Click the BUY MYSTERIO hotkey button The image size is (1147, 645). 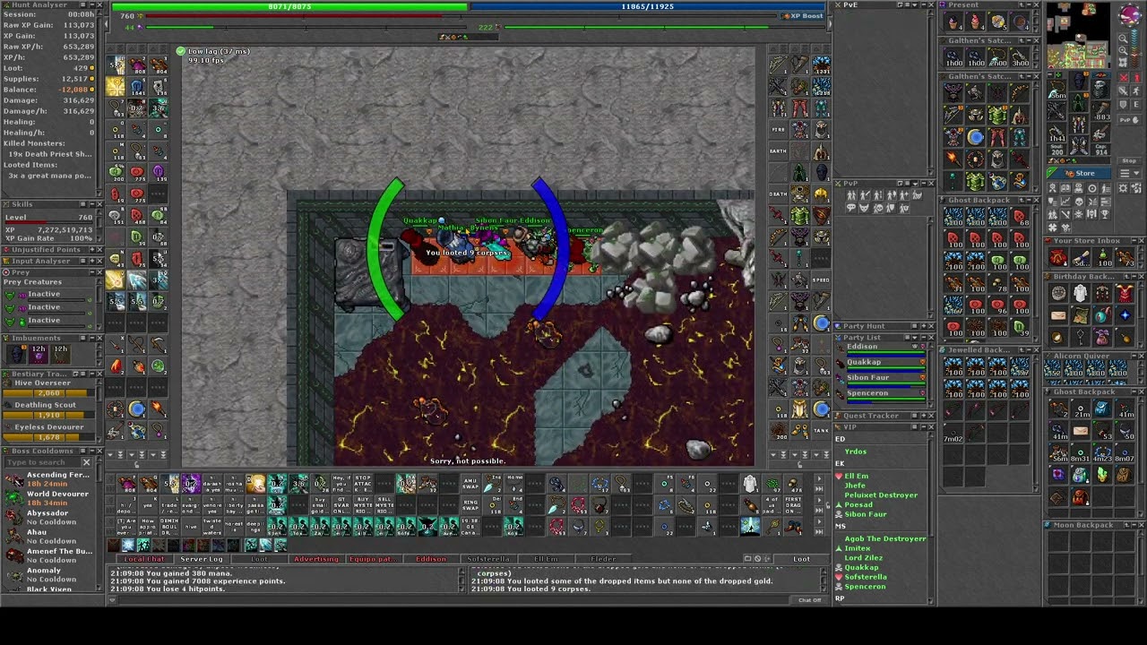362,504
